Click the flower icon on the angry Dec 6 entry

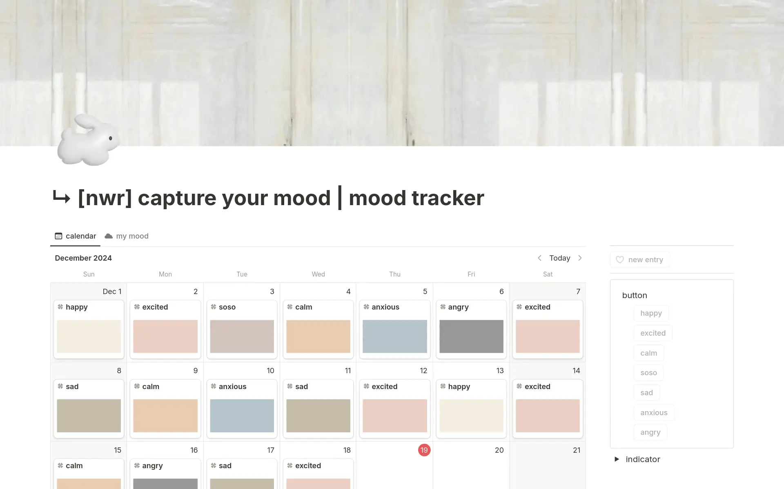[x=443, y=307]
